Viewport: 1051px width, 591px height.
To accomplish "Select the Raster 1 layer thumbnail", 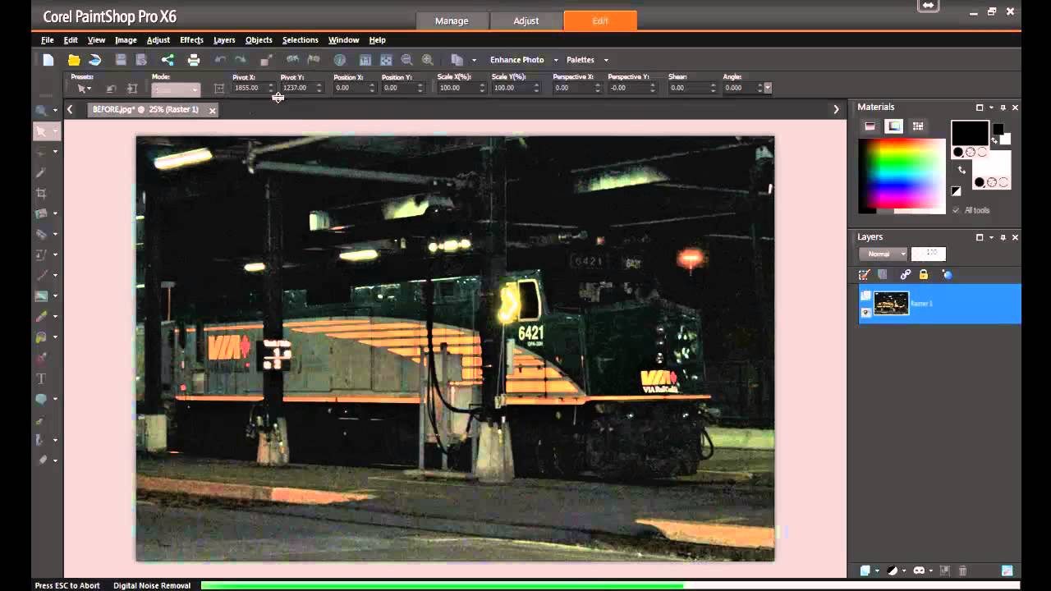I will [x=891, y=303].
